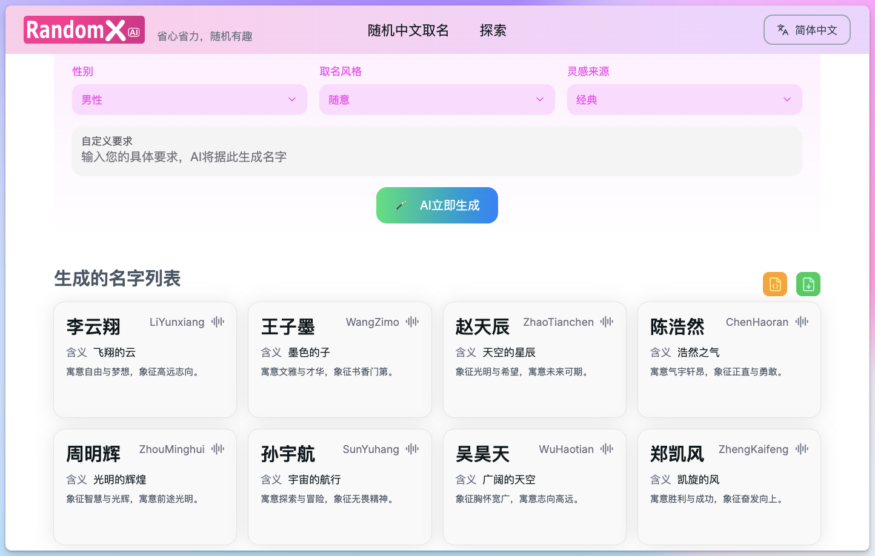Screen dimensions: 875x556
Task: Play pronunciation audio for 王子墨
Action: (x=412, y=322)
